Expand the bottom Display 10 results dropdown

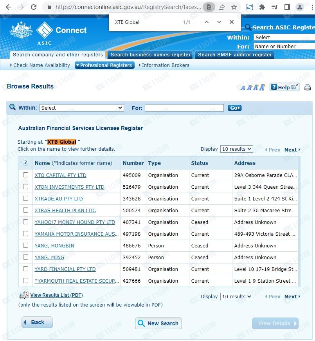pyautogui.click(x=236, y=297)
